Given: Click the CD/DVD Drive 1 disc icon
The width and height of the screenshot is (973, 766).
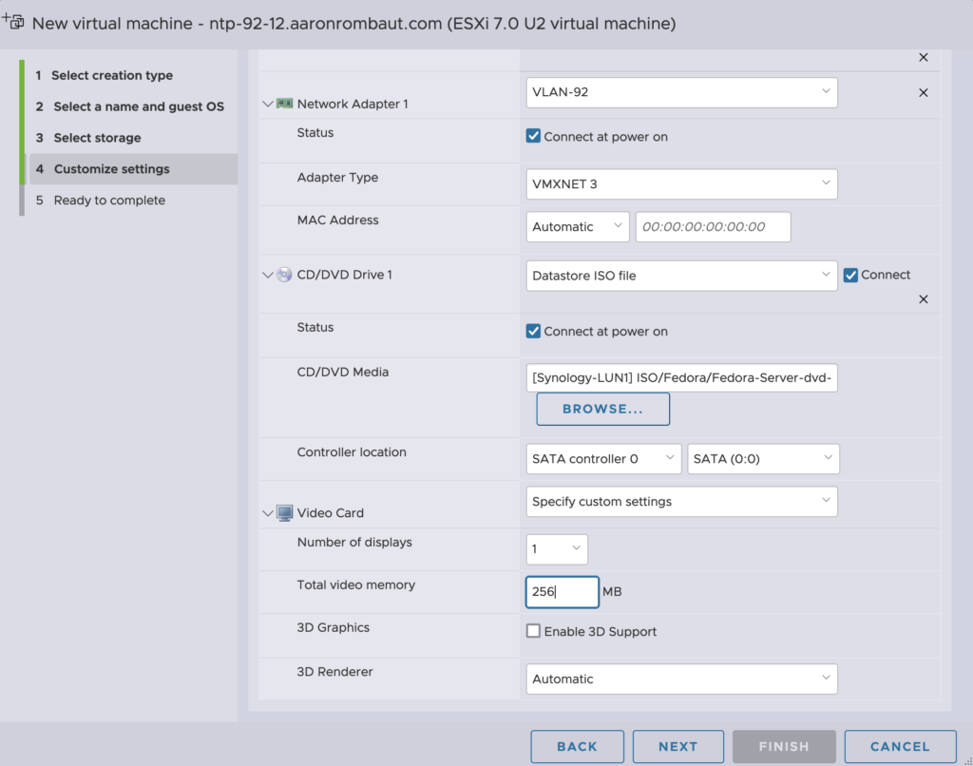Looking at the screenshot, I should pyautogui.click(x=284, y=275).
